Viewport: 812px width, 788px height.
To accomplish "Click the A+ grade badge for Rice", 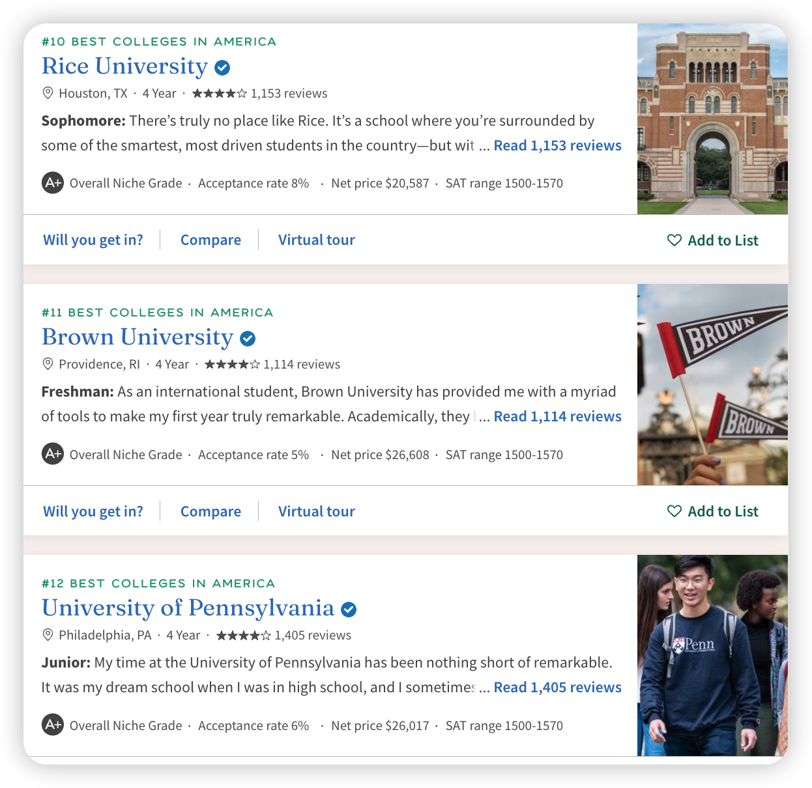I will tap(53, 183).
